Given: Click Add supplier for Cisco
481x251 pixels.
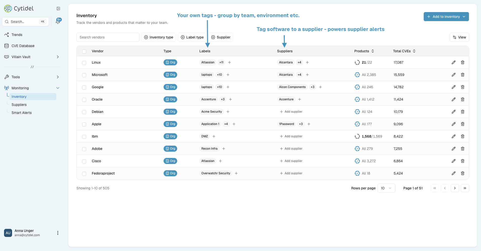Looking at the screenshot, I should tap(291, 161).
